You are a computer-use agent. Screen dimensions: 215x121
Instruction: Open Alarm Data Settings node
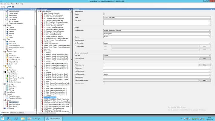coord(14,104)
